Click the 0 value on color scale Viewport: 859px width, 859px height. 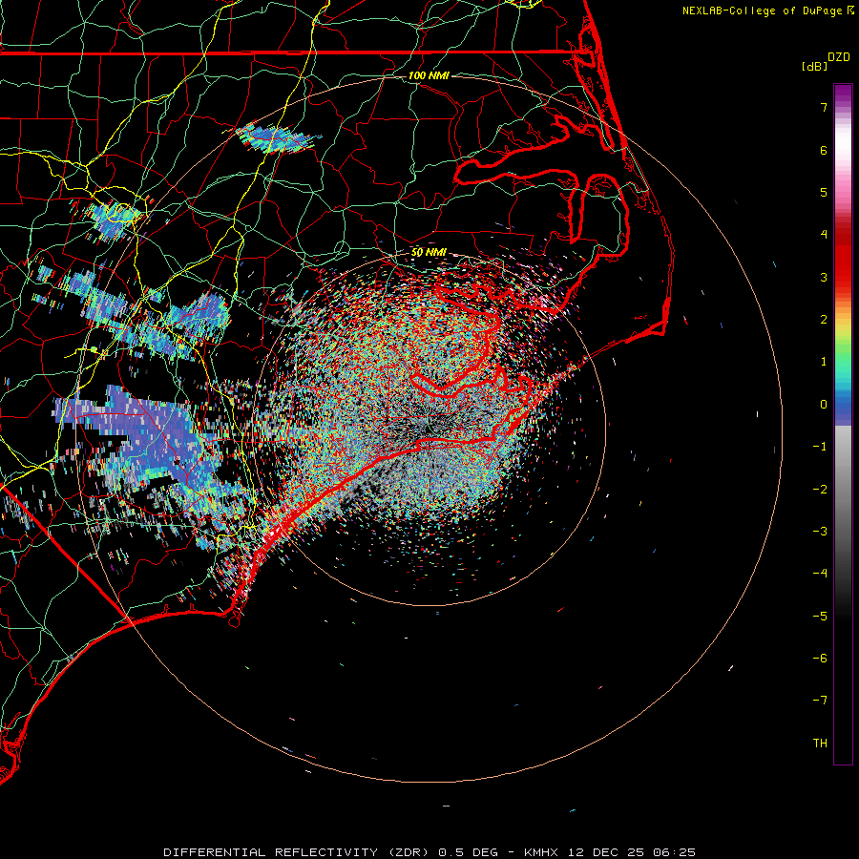[824, 405]
